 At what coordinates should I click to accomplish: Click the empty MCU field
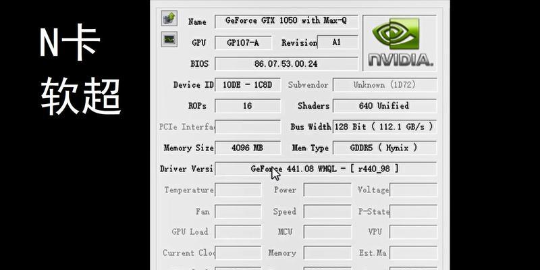point(327,232)
